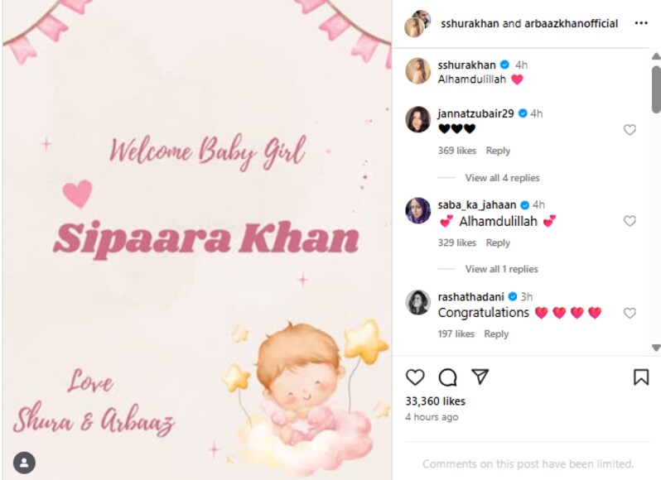Click the comments scrollbar up arrow
The image size is (661, 480).
tap(656, 56)
